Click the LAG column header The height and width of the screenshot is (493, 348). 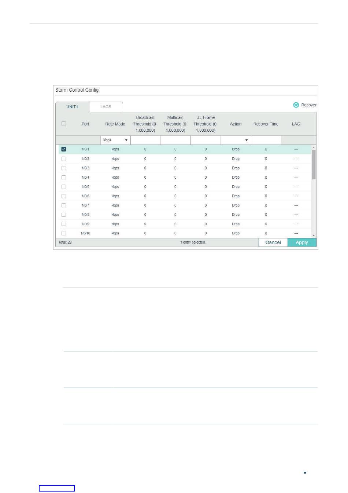point(296,124)
